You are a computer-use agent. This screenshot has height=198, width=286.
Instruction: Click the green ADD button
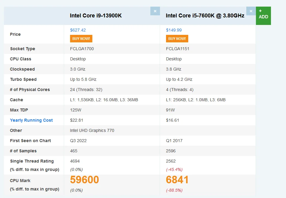(x=263, y=16)
